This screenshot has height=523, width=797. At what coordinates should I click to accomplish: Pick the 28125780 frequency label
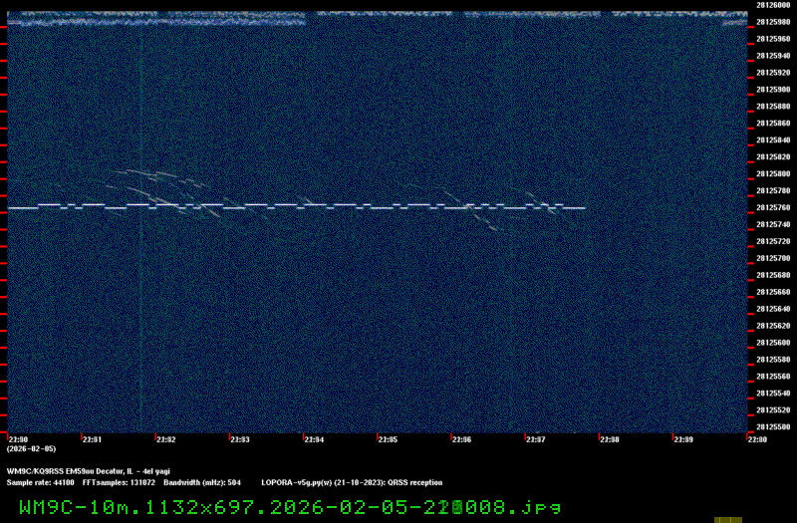[773, 190]
